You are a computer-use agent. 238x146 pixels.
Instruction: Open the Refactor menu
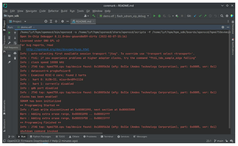tap(53, 11)
